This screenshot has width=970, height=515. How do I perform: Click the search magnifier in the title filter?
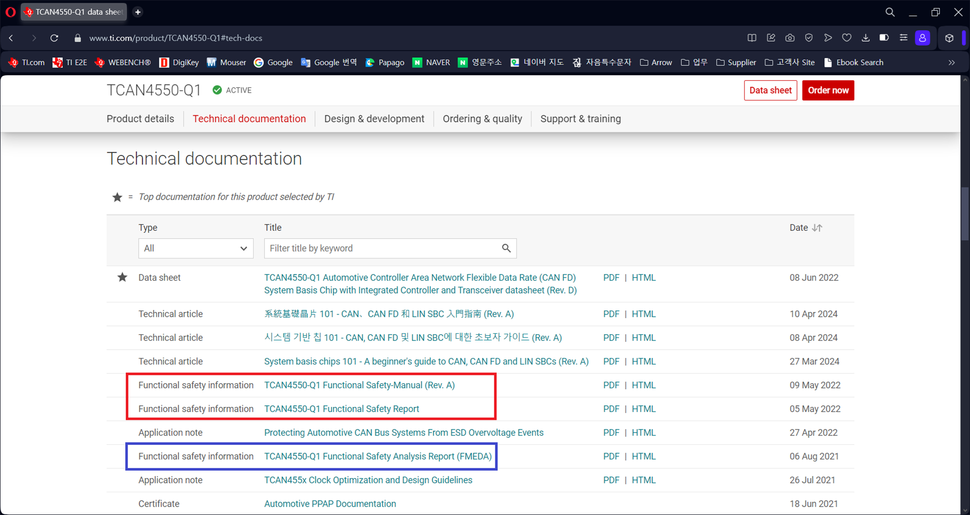click(507, 248)
